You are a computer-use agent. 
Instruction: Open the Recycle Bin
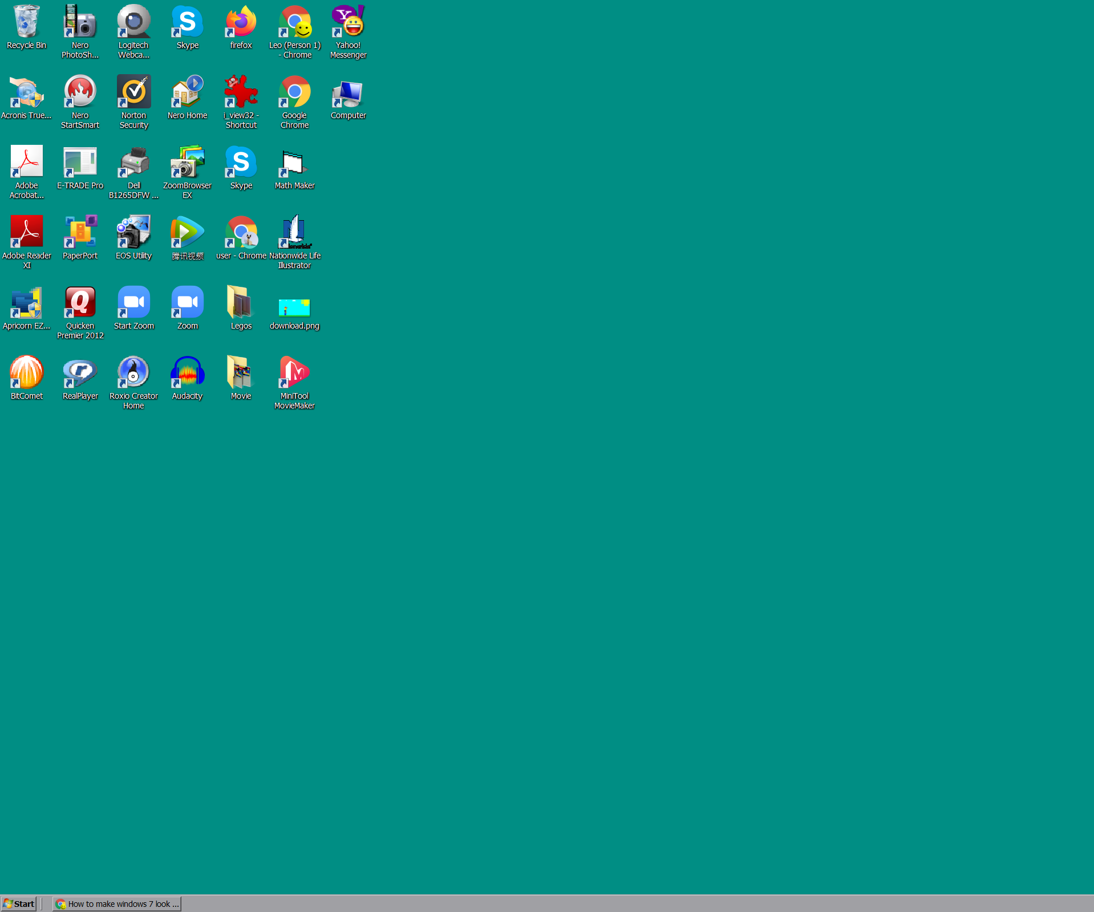click(26, 23)
